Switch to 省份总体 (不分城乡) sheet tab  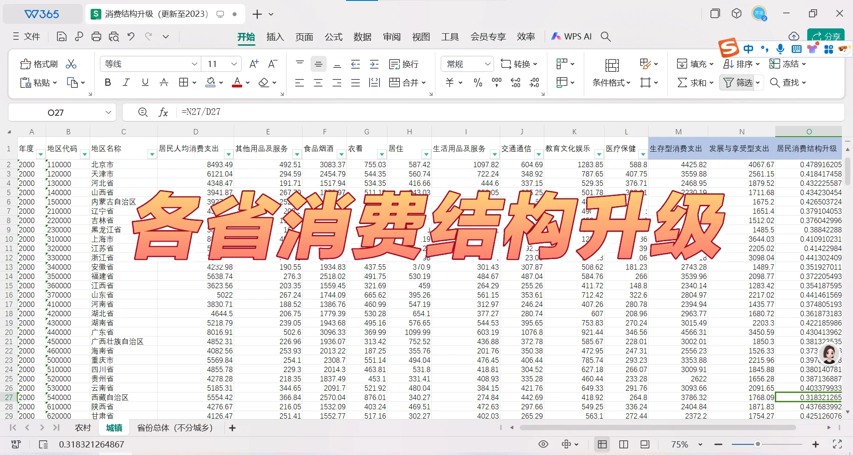[175, 428]
